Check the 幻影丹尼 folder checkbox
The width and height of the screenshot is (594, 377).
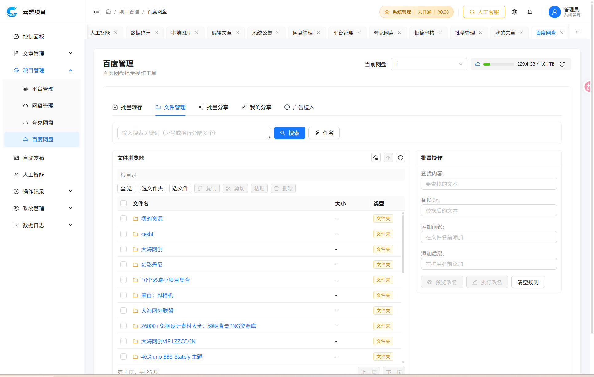click(123, 264)
